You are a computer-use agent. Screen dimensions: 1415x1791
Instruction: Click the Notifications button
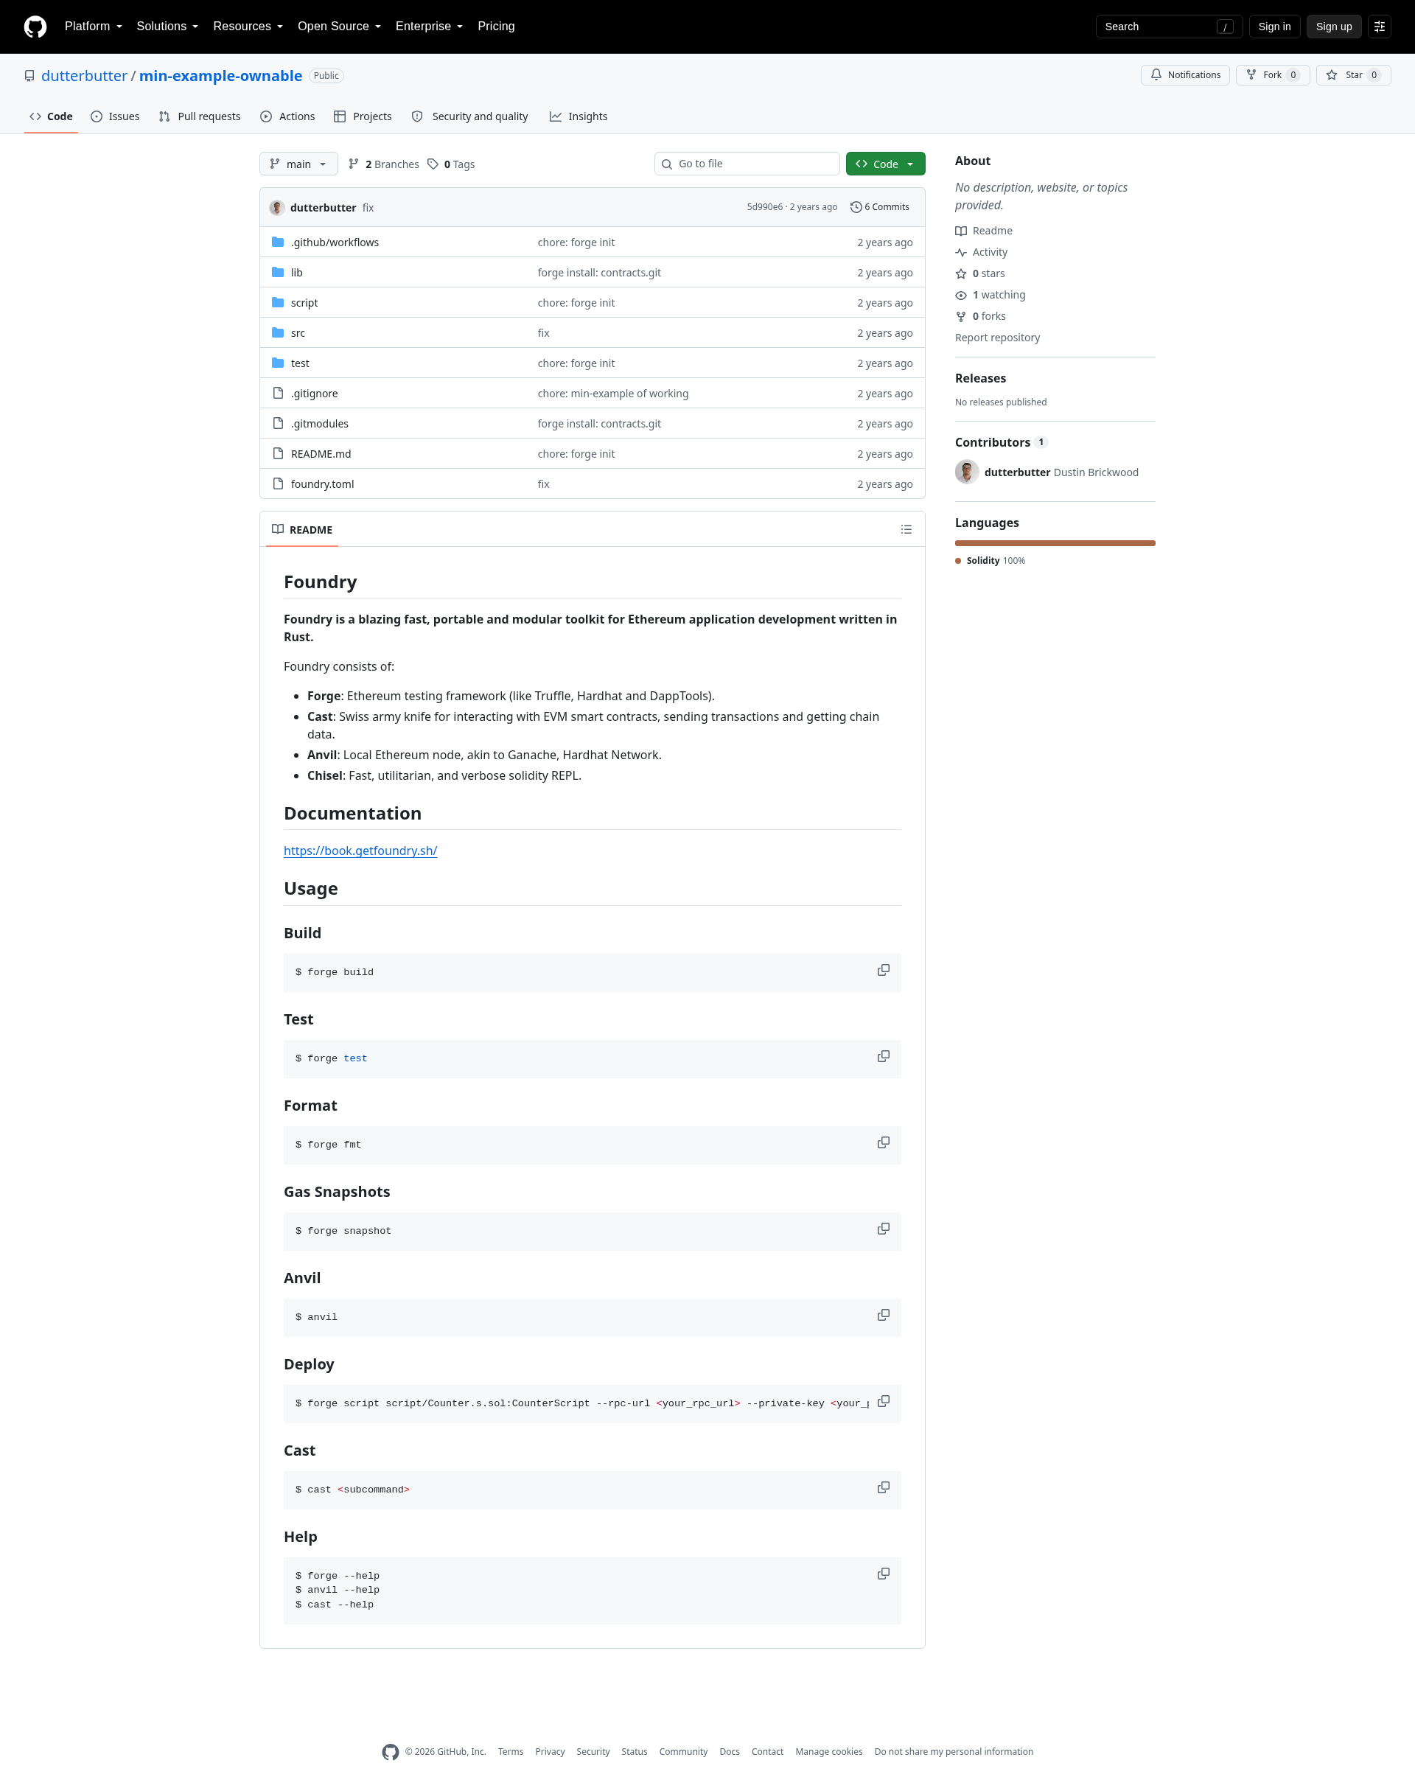point(1184,75)
